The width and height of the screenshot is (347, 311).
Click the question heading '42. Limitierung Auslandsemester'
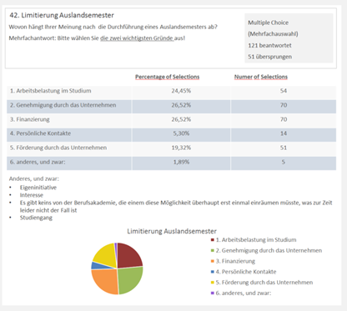pyautogui.click(x=62, y=15)
